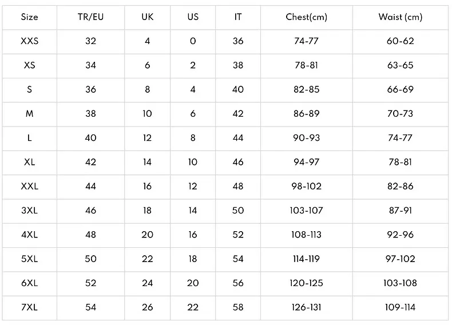Screen dimensions: 452x325
Task: Click the 4XL size label
Action: coord(29,235)
